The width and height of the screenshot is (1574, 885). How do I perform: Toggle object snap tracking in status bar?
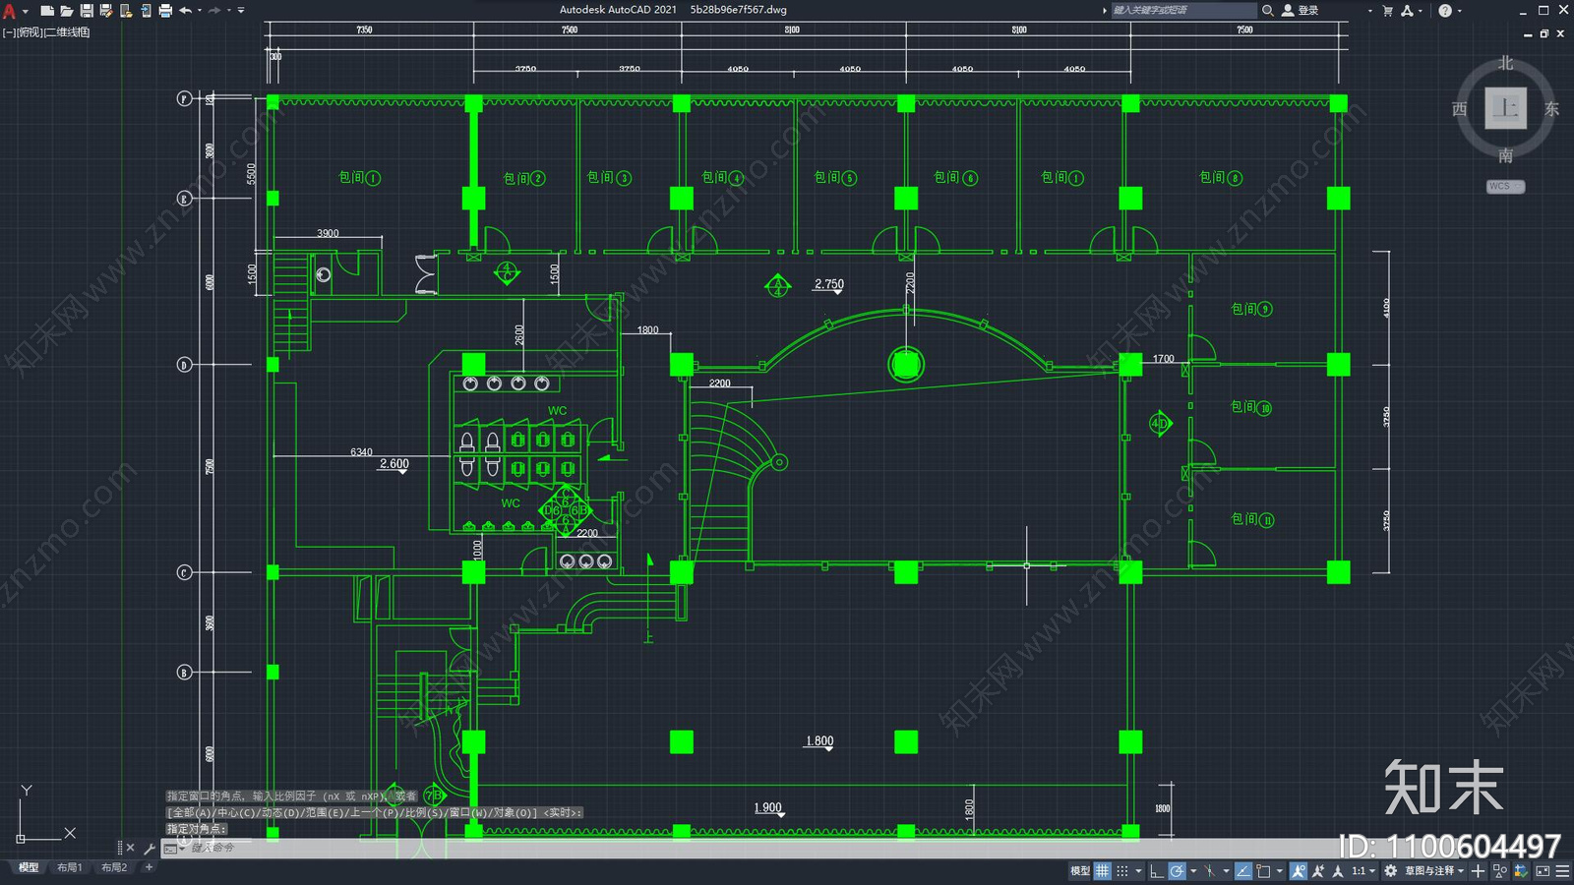point(1243,871)
